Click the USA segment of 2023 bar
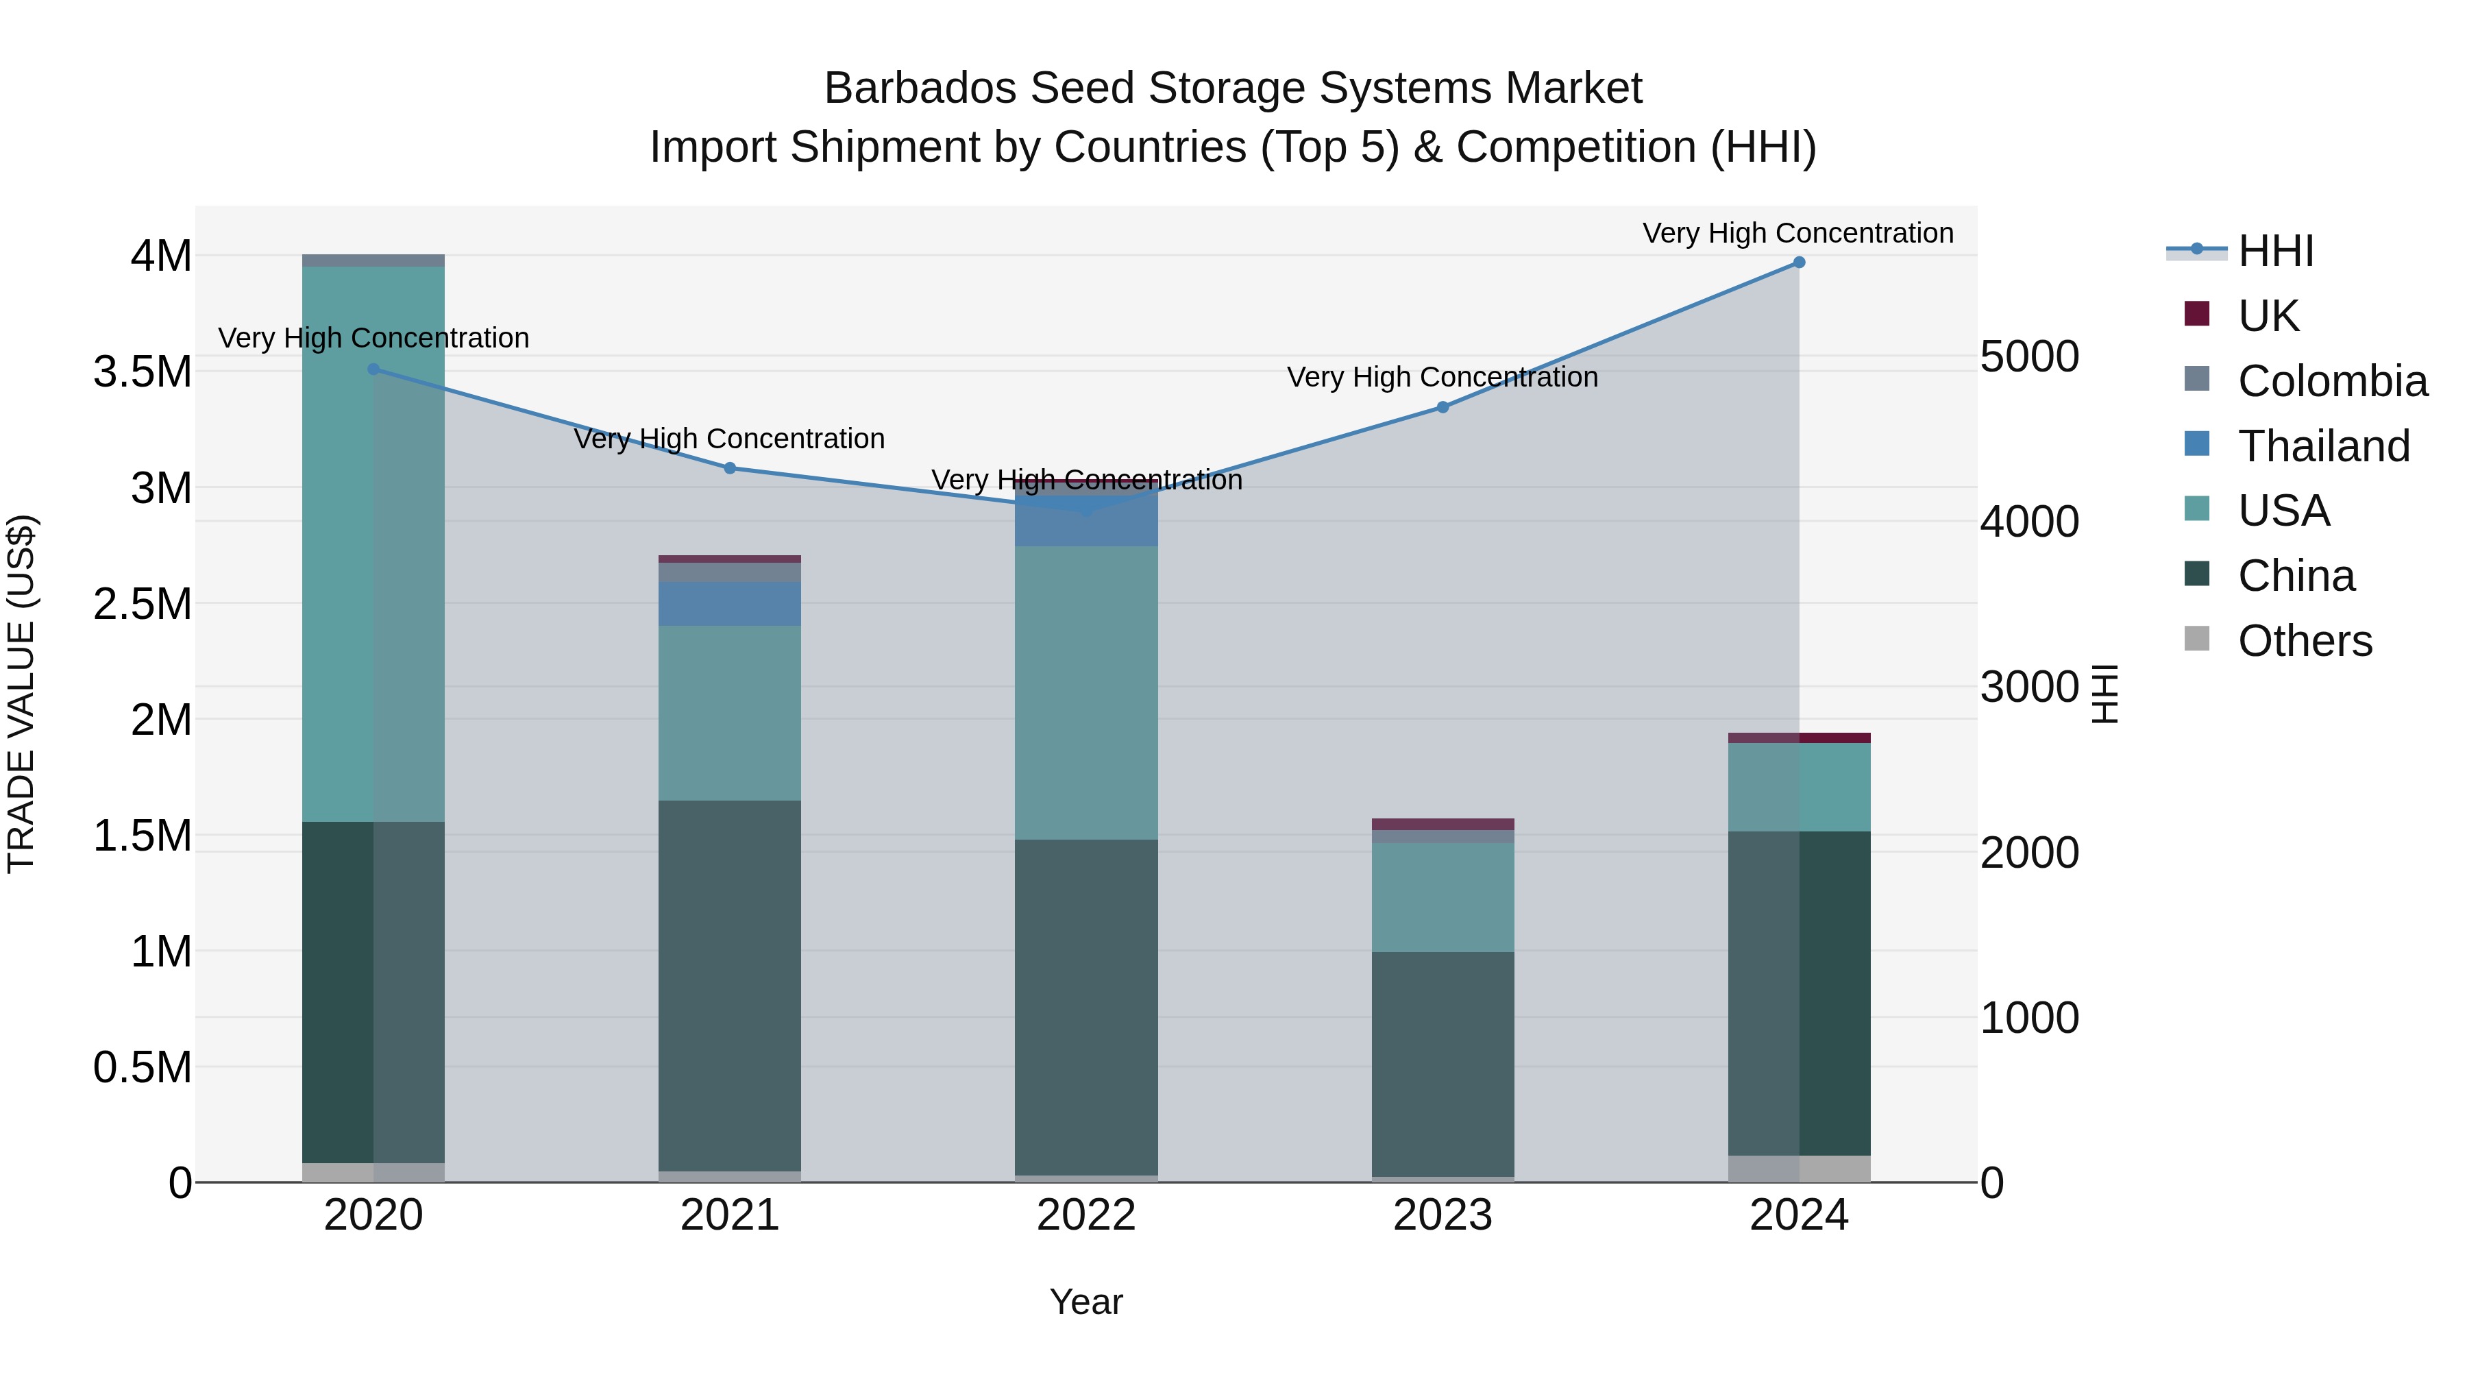This screenshot has height=1388, width=2467. 1443,897
